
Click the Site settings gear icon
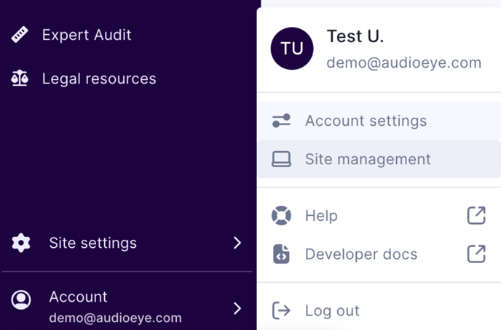(x=21, y=243)
